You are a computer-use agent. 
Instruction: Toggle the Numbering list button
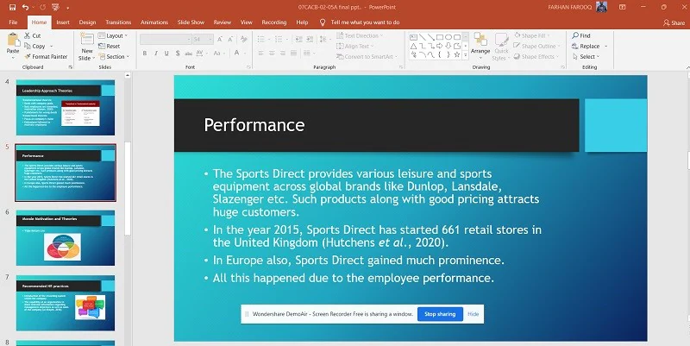[x=280, y=40]
